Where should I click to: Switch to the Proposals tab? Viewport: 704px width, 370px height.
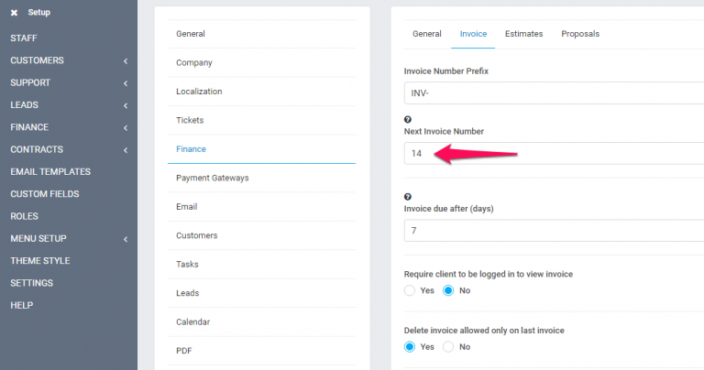click(x=580, y=34)
